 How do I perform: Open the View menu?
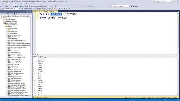tap(7, 4)
